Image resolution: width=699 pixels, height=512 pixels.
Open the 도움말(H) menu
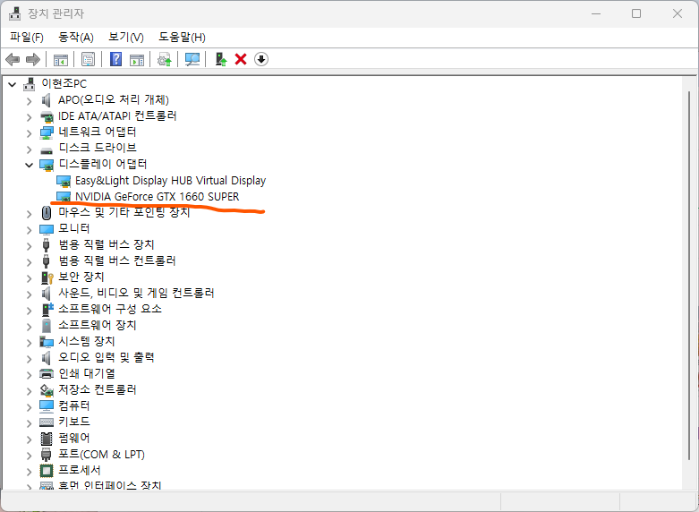182,37
